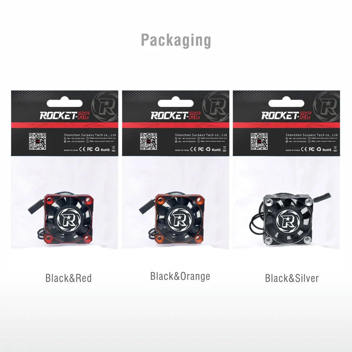Click the ROCKET-RC logo on the left package
Screen dimensions: 352x352
64,115
